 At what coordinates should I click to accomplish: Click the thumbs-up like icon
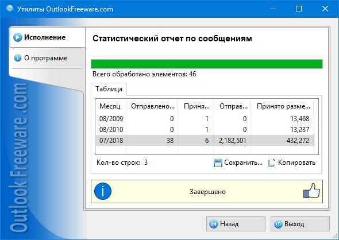(311, 191)
